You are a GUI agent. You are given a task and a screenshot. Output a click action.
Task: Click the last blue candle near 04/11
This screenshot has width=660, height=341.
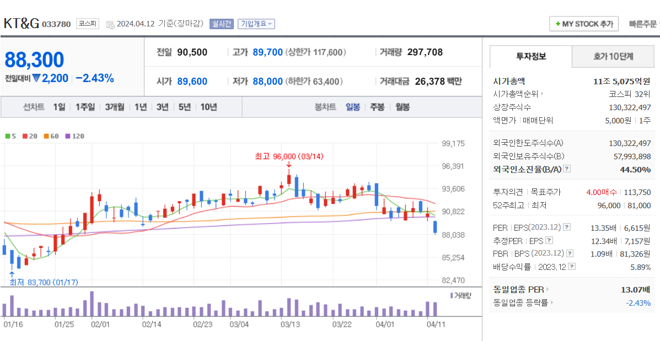pyautogui.click(x=435, y=227)
